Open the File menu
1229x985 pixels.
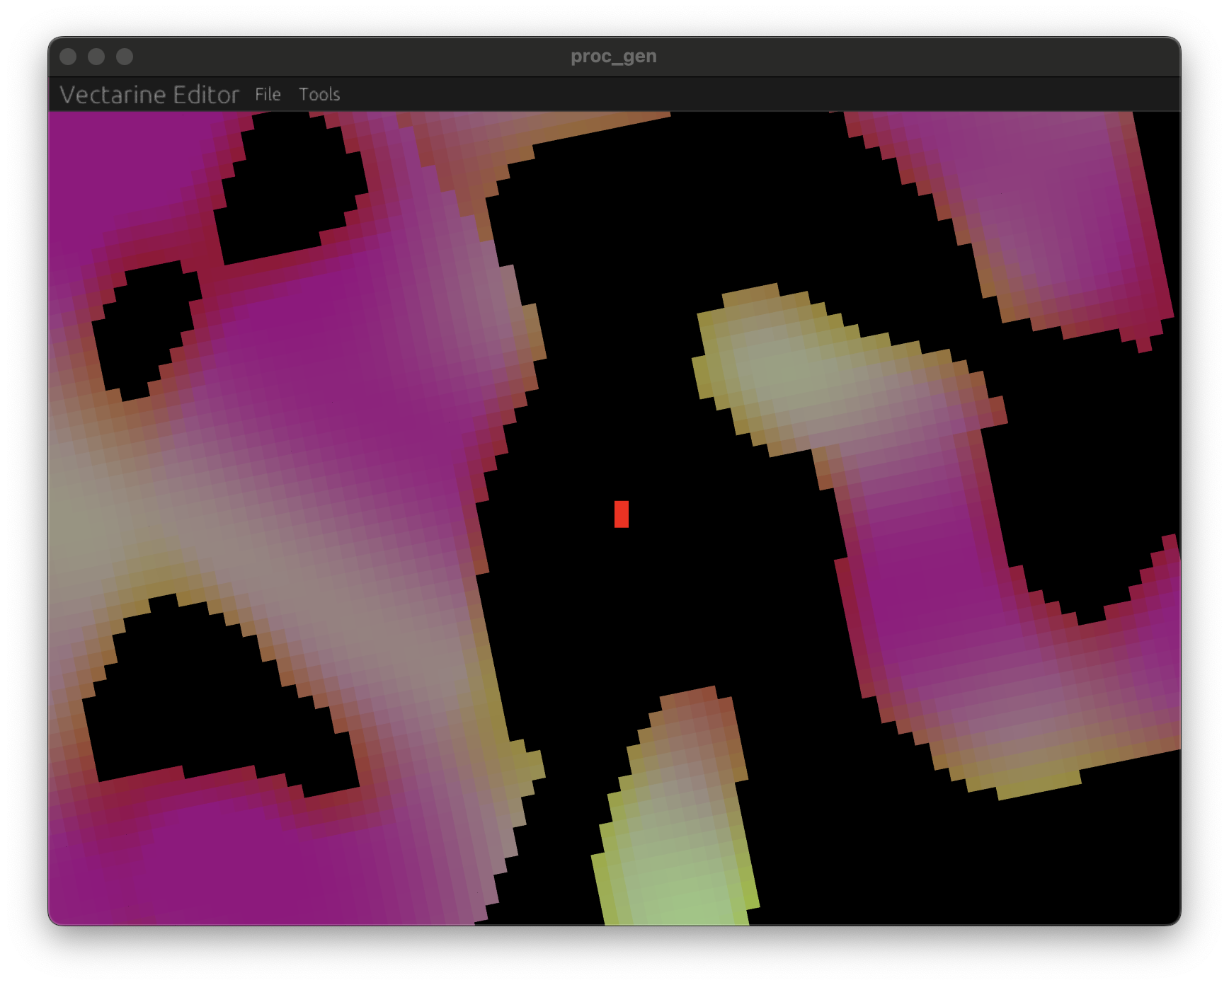tap(268, 94)
